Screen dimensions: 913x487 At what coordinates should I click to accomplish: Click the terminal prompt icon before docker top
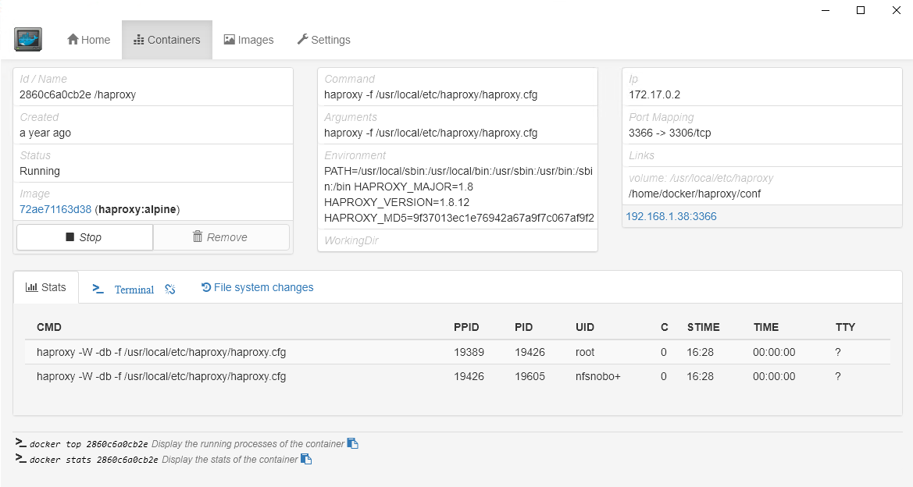point(21,443)
